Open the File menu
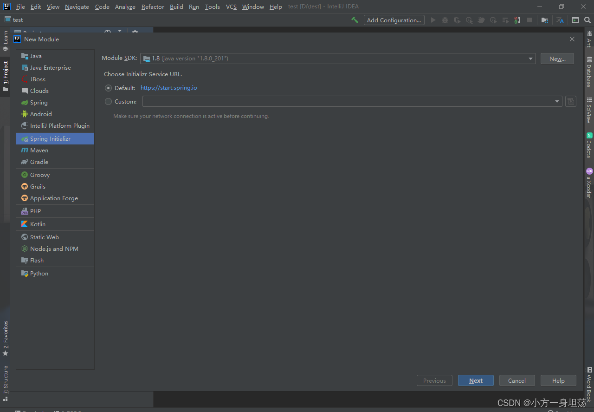This screenshot has height=412, width=594. click(x=20, y=7)
